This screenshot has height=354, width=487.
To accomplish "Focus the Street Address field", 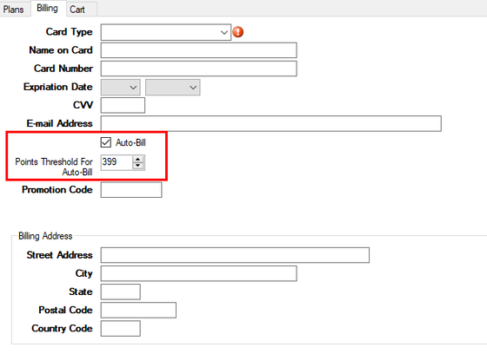I will [235, 255].
